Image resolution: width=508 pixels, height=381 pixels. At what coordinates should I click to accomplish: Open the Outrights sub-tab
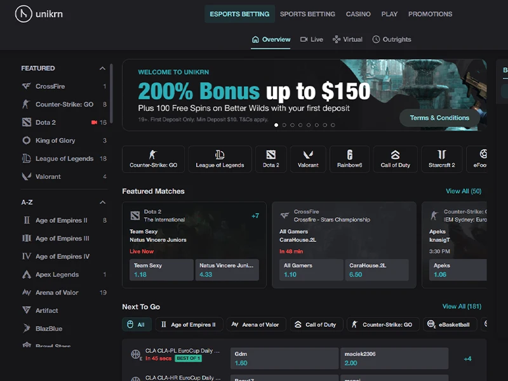(392, 39)
